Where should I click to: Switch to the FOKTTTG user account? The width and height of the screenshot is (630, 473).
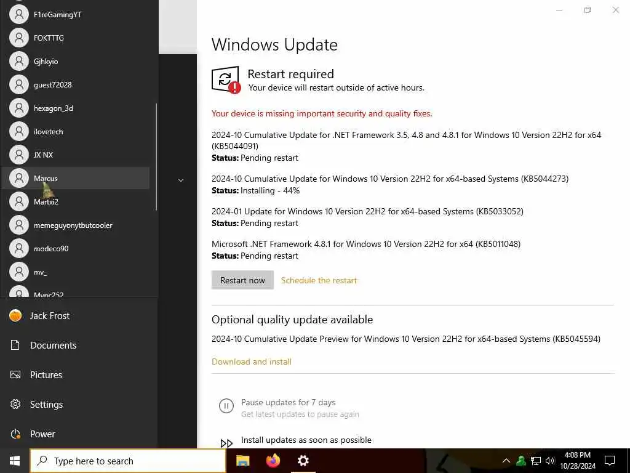point(75,38)
